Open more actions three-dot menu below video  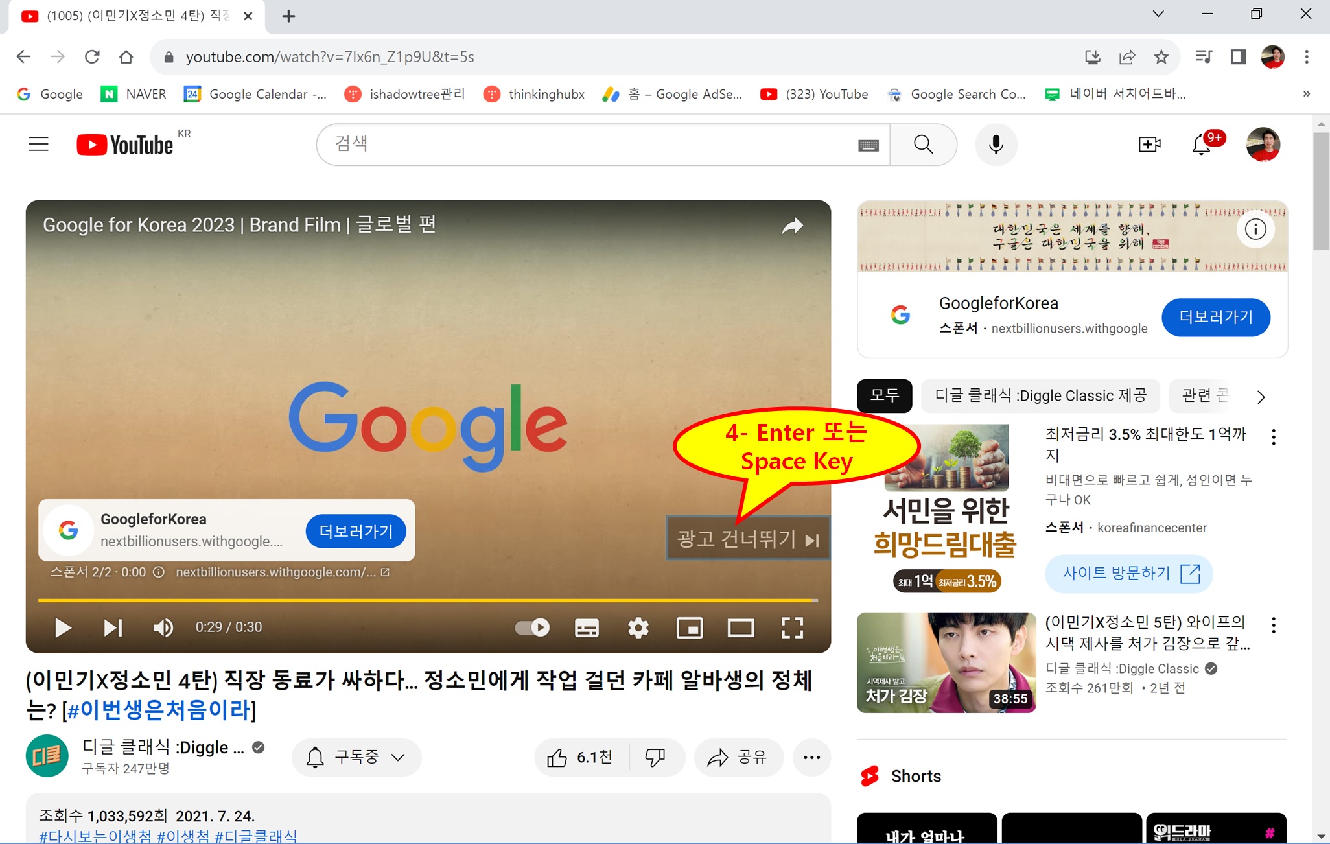coord(811,757)
